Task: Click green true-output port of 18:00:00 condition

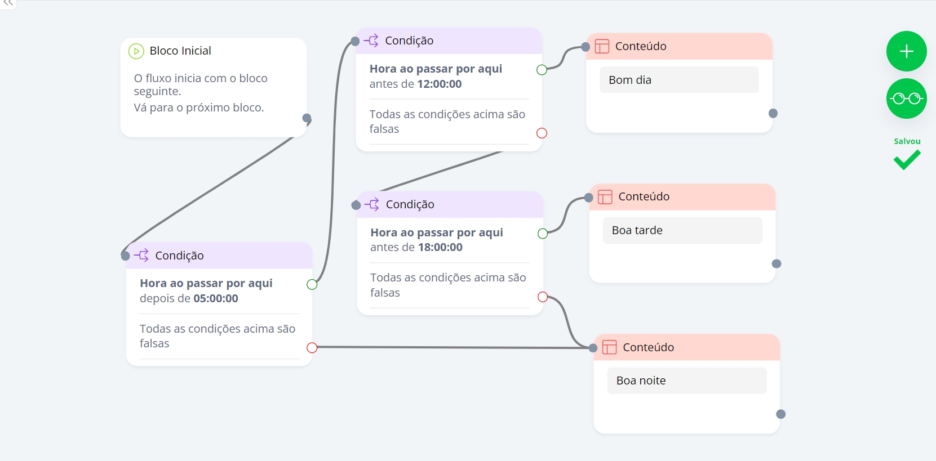Action: pyautogui.click(x=543, y=234)
